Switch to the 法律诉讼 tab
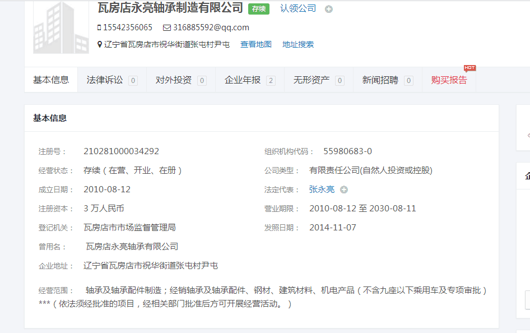The image size is (530, 333). [x=105, y=80]
